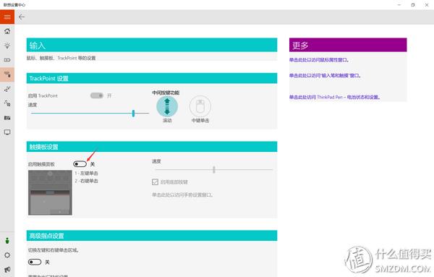Toggle switch left/right click areas switch

click(x=35, y=262)
